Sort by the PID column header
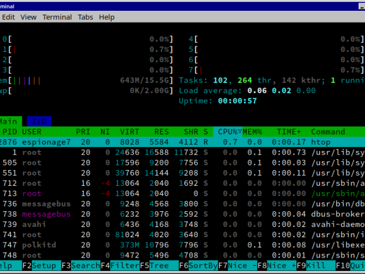 [10, 132]
